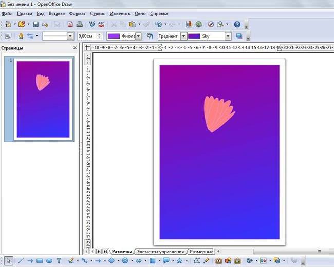Insert picture from file icon
The image size is (334, 267).
tap(228, 261)
